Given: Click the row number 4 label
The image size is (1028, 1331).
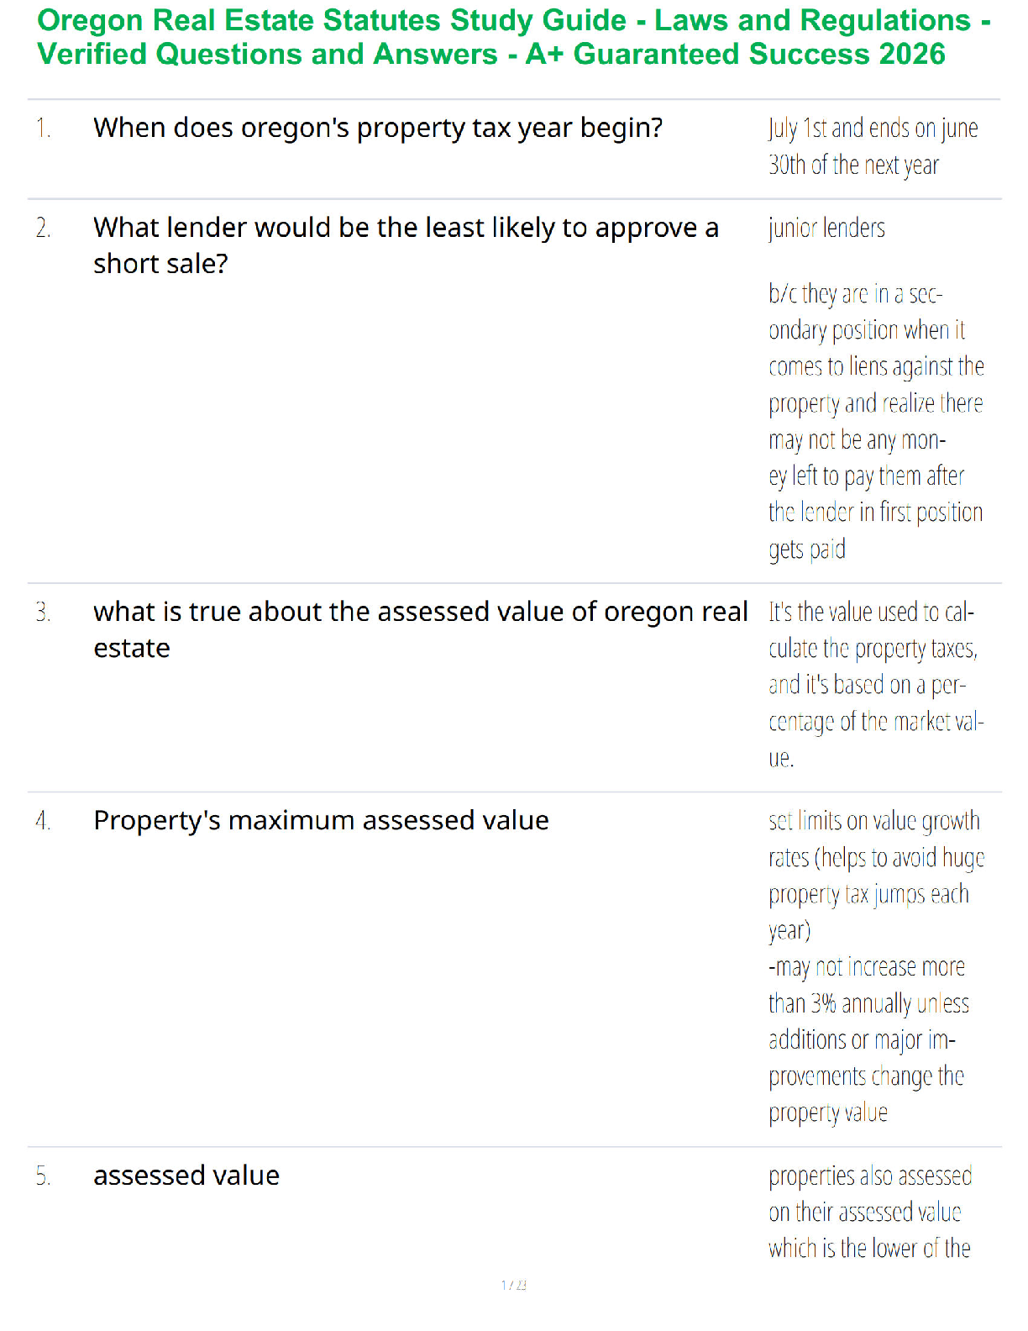Looking at the screenshot, I should click(43, 821).
